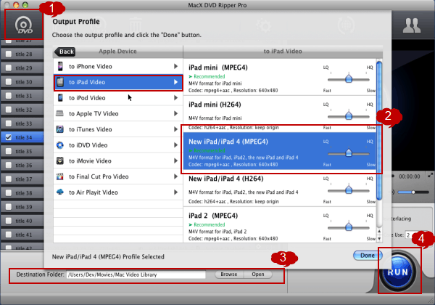Expand the Apple TV Video row's arrow
This screenshot has width=435, height=305.
click(175, 113)
